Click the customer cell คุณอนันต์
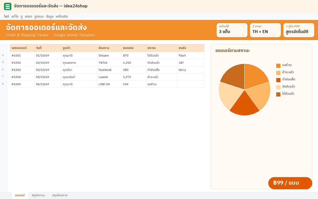This screenshot has width=318, height=199. coord(79,77)
